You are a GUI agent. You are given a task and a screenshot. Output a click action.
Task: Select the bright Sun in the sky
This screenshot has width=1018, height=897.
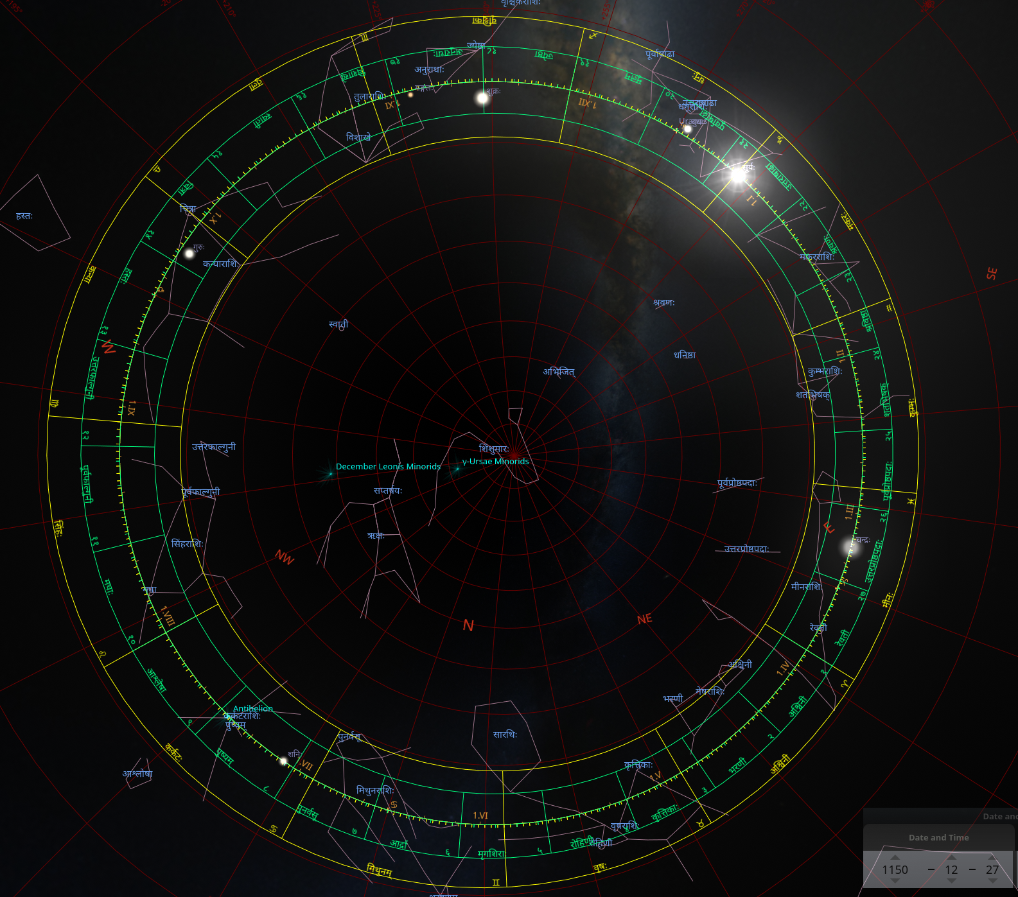click(x=737, y=174)
